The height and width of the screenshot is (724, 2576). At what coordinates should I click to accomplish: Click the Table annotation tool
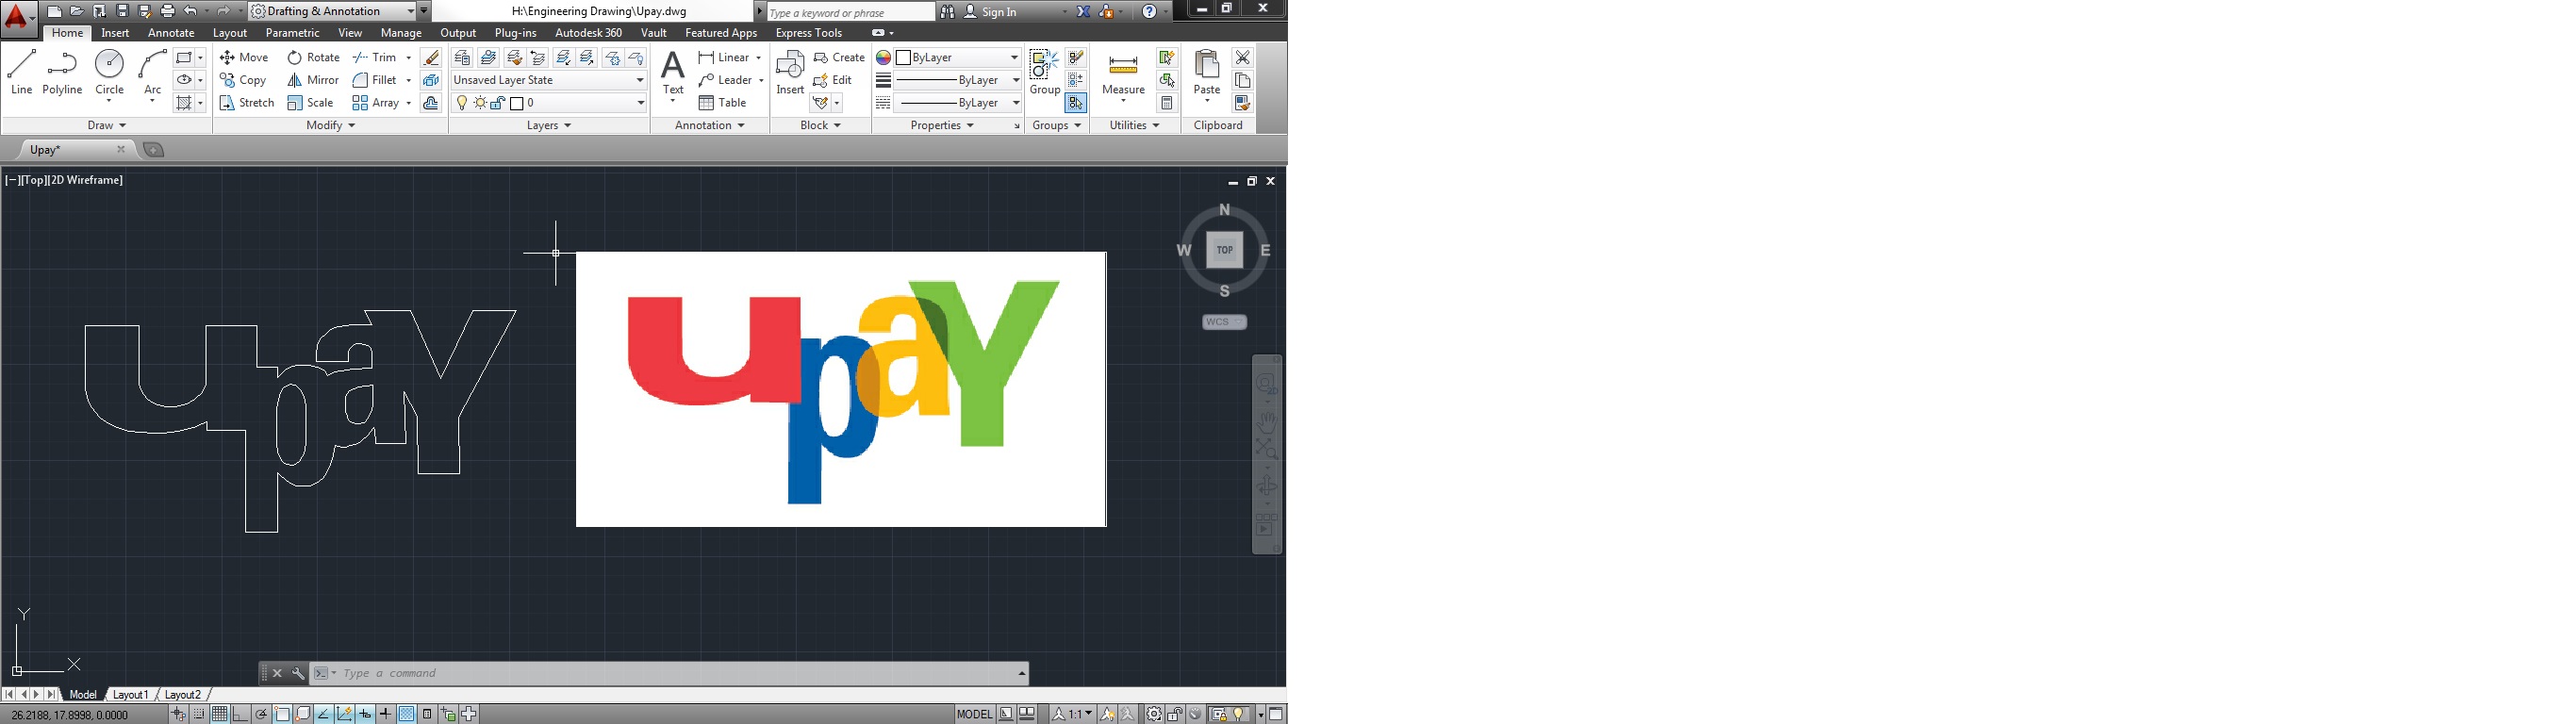click(723, 103)
